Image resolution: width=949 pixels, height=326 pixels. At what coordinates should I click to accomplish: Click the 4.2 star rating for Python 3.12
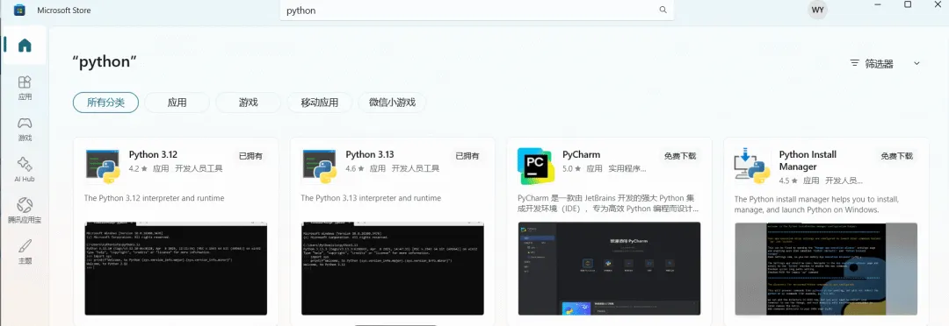(138, 169)
